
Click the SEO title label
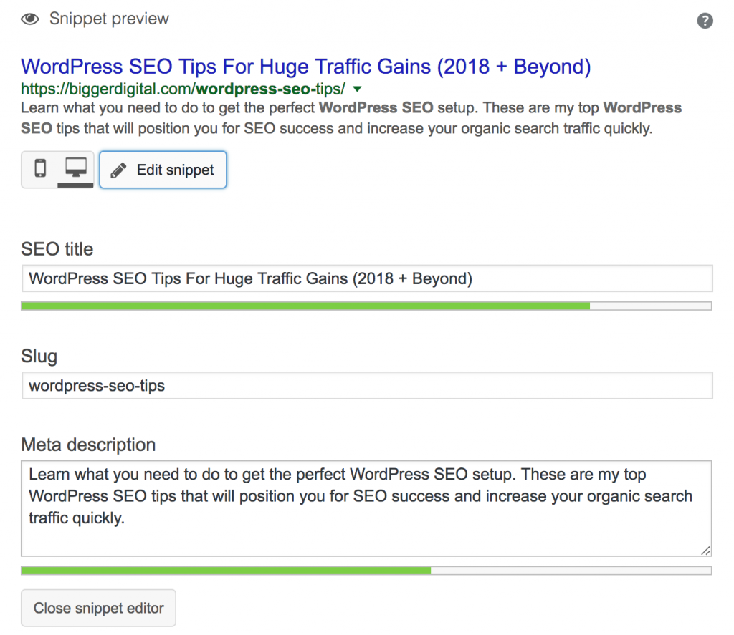coord(57,248)
